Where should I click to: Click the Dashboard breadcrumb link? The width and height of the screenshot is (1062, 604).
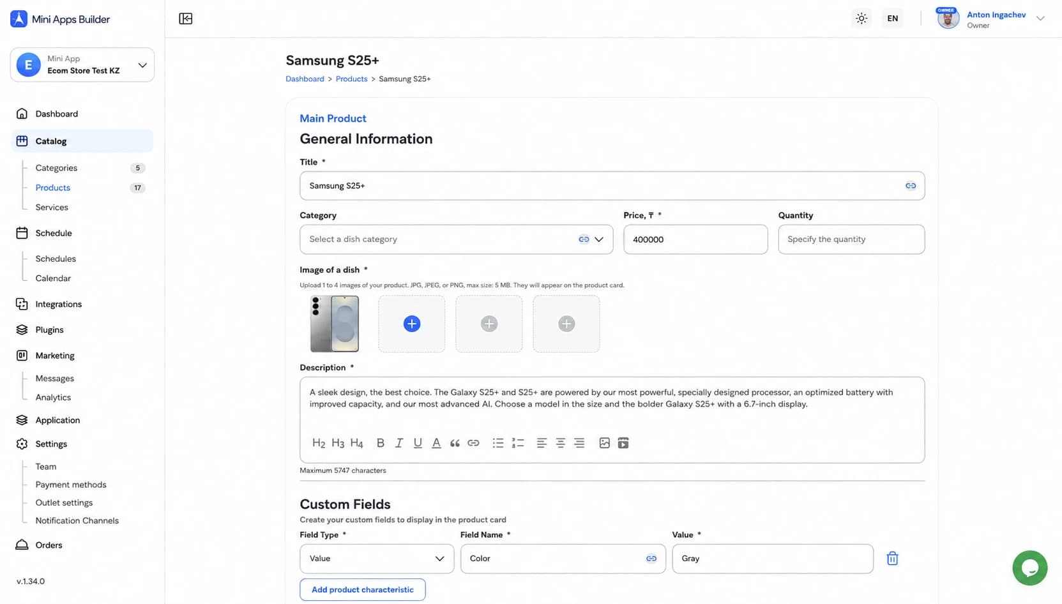coord(305,79)
